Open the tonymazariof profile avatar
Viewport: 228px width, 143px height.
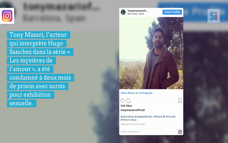[x=123, y=12]
